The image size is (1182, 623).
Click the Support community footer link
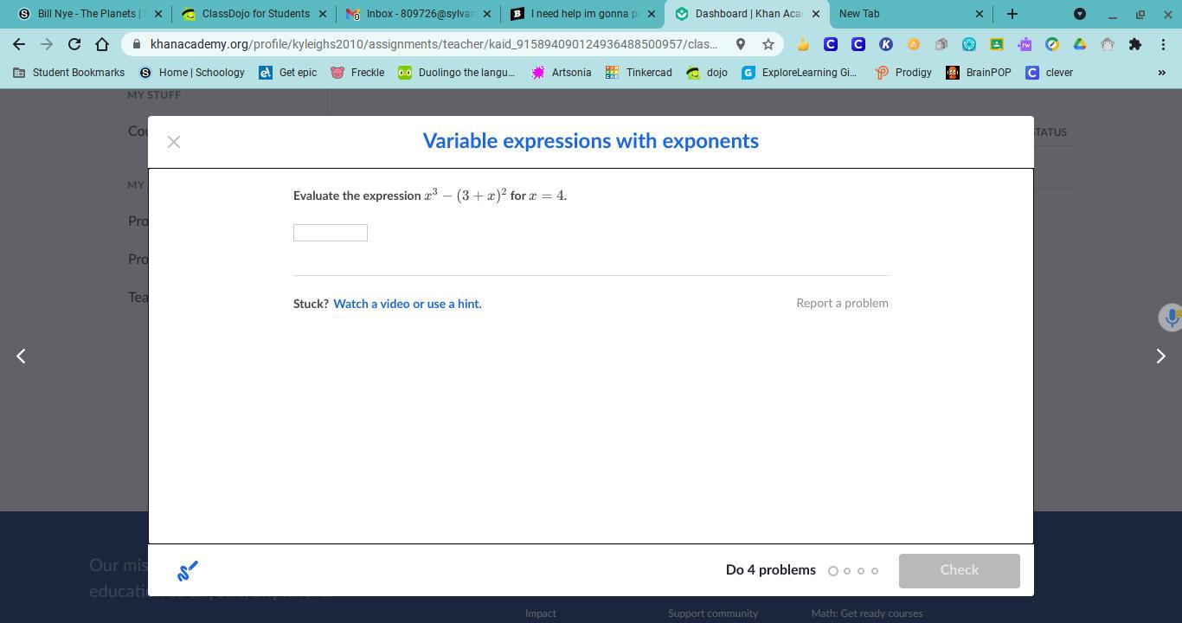tap(713, 613)
